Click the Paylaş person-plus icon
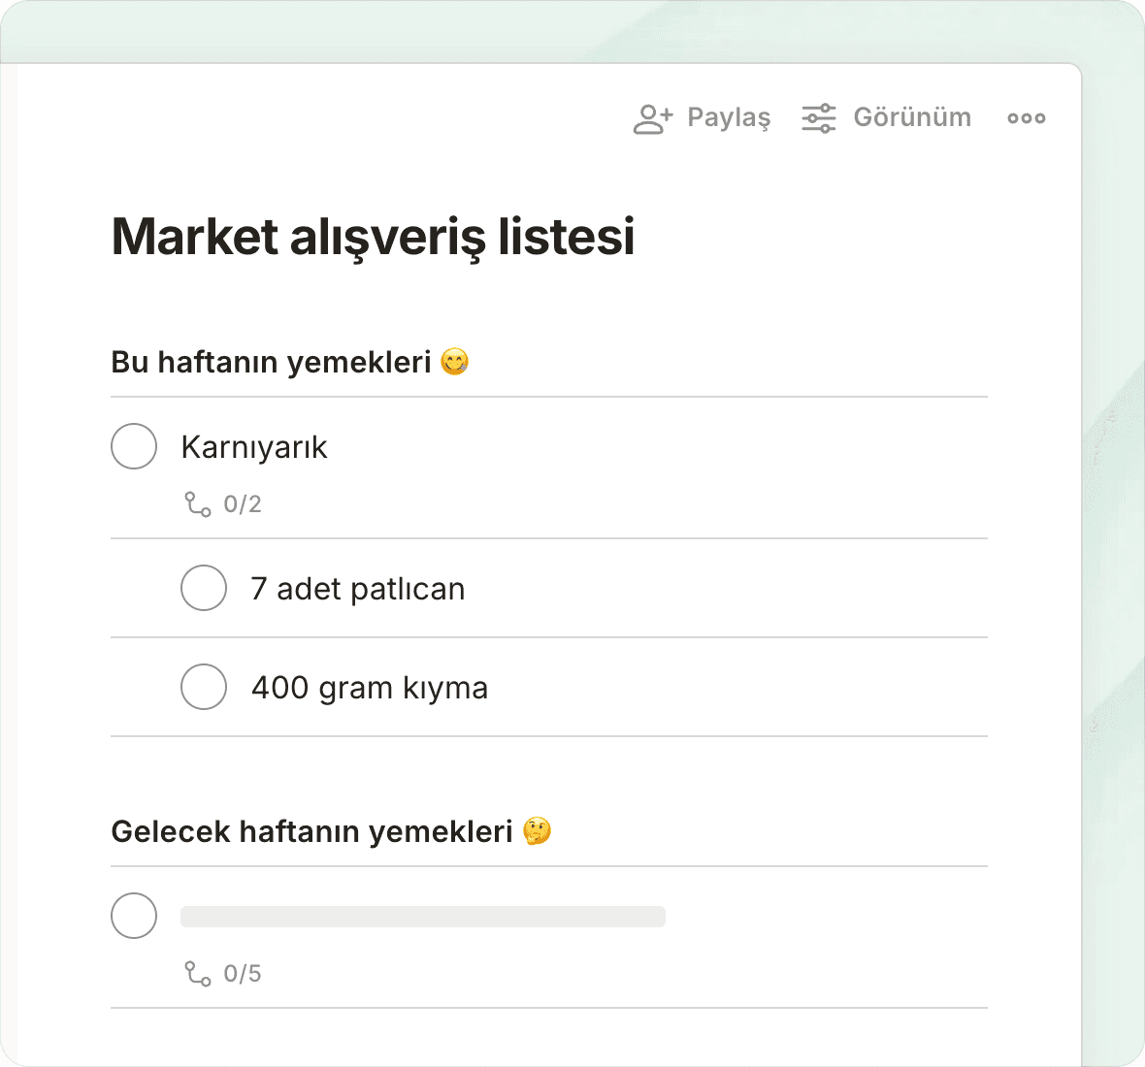This screenshot has width=1145, height=1067. click(652, 118)
